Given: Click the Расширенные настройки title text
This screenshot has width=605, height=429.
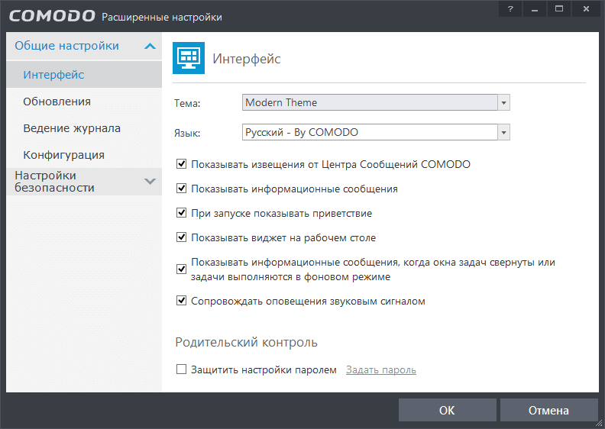Looking at the screenshot, I should 162,18.
